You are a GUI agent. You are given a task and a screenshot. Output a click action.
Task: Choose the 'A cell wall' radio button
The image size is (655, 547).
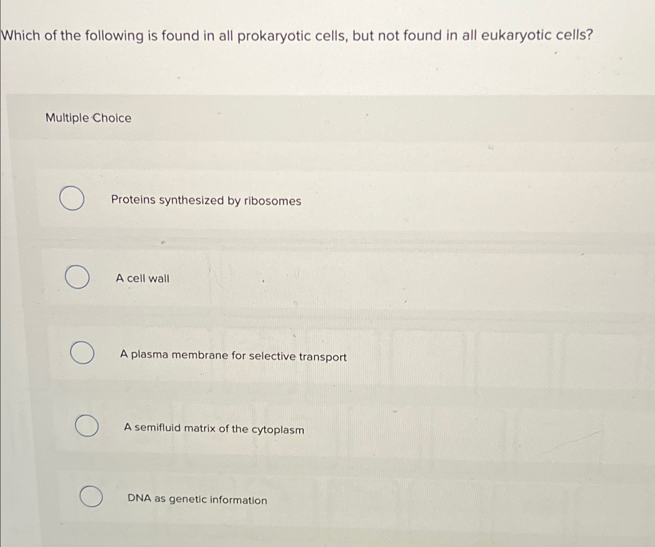pos(77,277)
